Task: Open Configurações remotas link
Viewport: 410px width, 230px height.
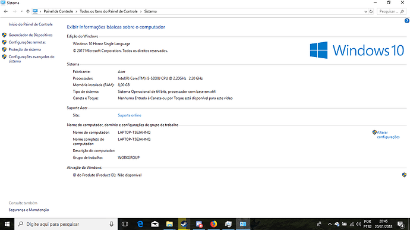Action: coord(27,42)
